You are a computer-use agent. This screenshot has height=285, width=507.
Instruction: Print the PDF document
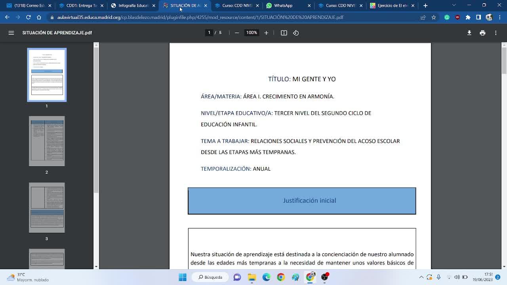click(482, 33)
